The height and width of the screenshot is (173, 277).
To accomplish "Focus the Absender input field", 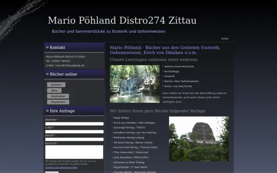I will coord(74,124).
